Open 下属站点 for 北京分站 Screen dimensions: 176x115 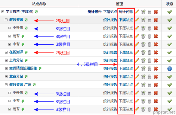pyautogui.click(x=126, y=77)
